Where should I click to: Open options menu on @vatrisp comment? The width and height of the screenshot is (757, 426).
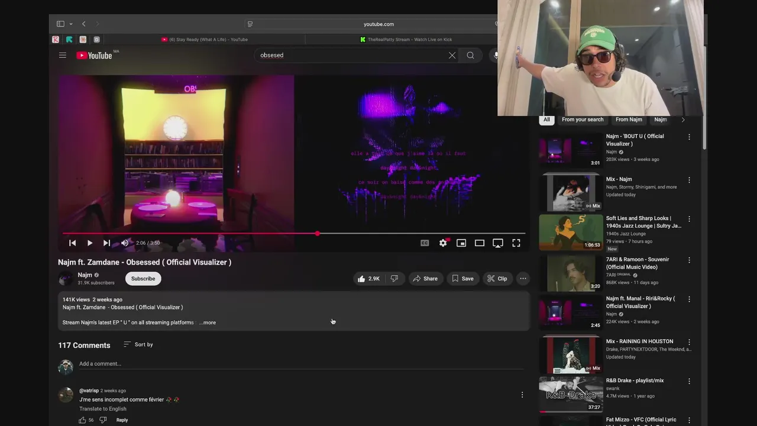click(x=522, y=395)
